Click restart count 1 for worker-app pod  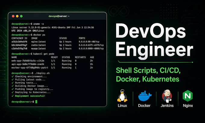[76, 68]
